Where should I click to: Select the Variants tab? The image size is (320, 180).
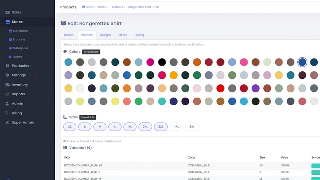click(87, 35)
